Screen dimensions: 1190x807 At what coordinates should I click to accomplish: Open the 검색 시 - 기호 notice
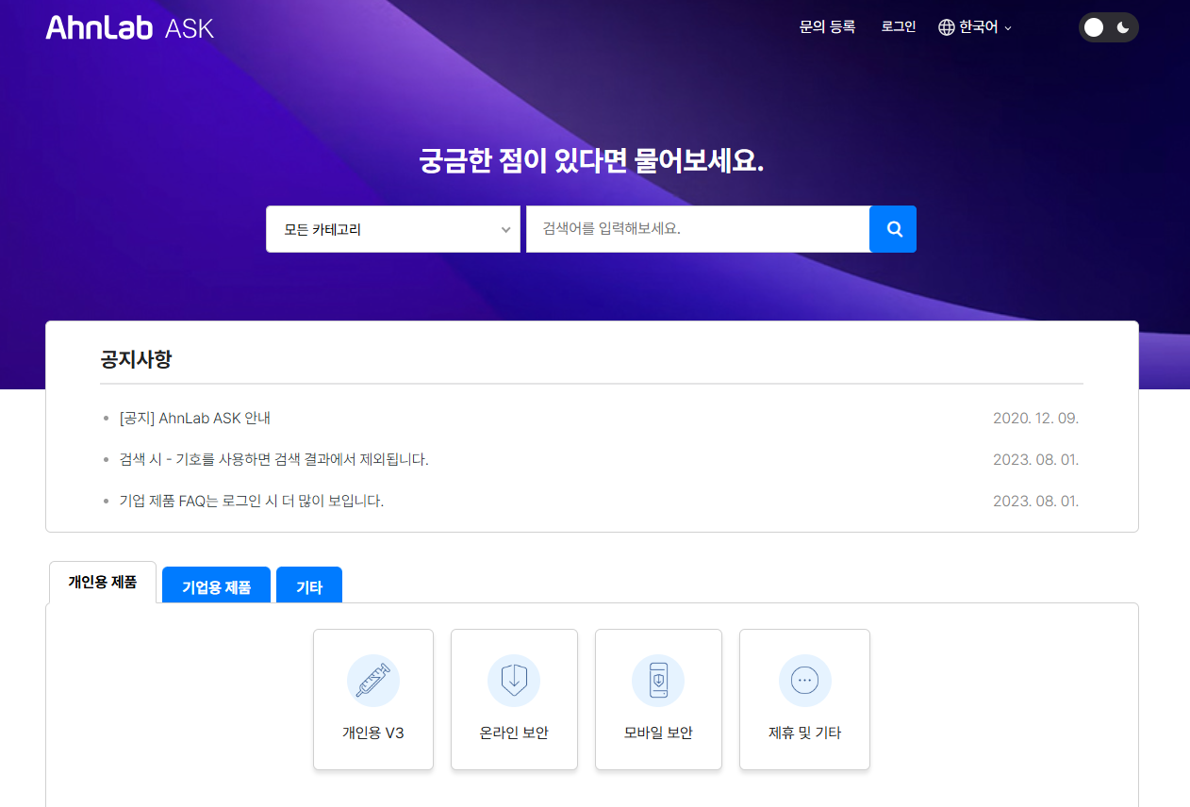click(x=274, y=459)
